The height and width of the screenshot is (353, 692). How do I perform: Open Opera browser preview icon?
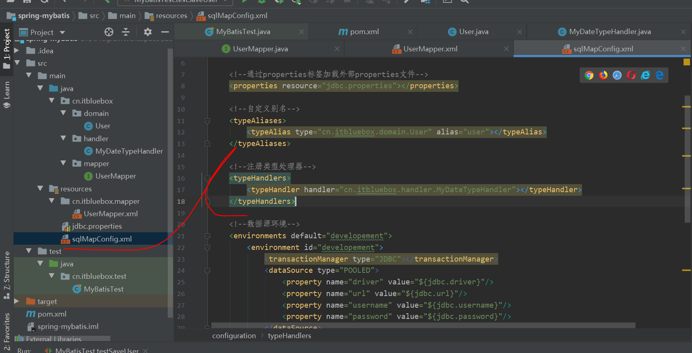[631, 75]
